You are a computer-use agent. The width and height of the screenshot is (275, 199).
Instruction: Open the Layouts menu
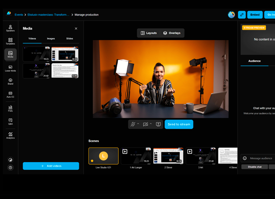click(x=148, y=33)
